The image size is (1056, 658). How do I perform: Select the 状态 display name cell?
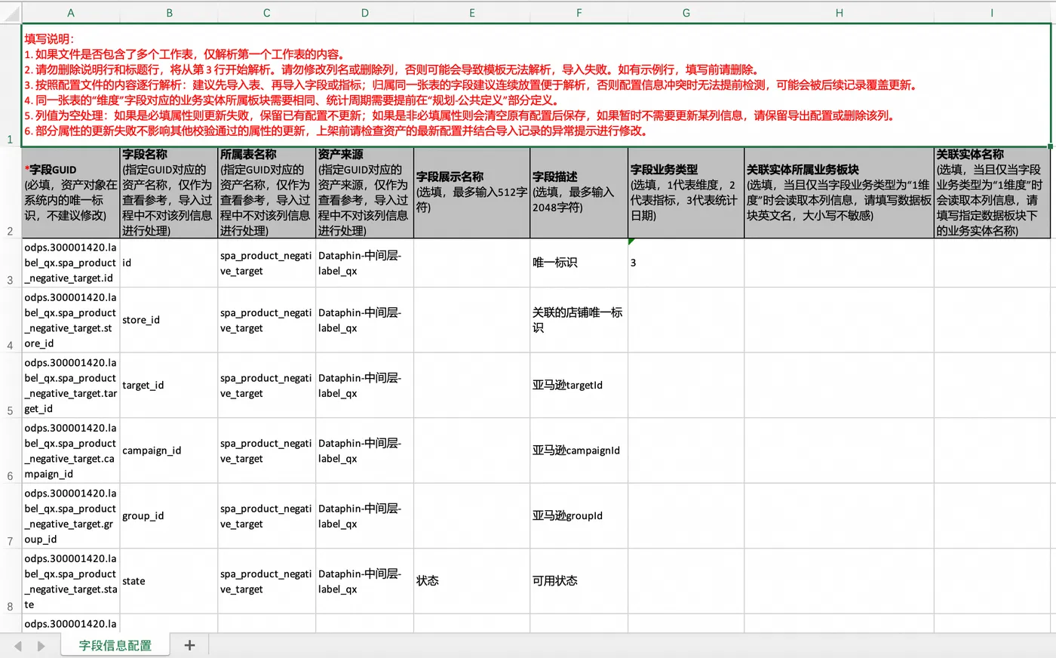[x=472, y=581]
